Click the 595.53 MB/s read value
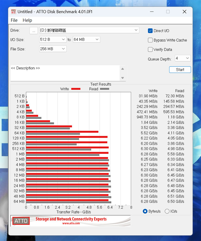 tap(174, 112)
